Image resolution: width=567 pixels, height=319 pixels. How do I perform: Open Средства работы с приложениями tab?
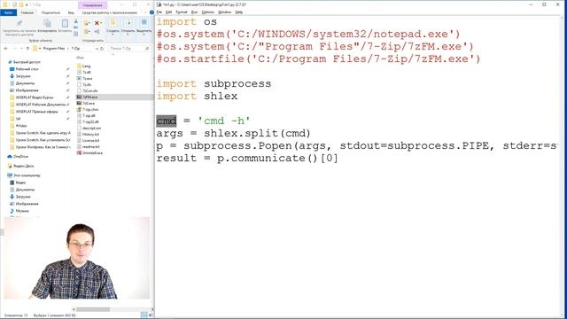click(x=110, y=12)
